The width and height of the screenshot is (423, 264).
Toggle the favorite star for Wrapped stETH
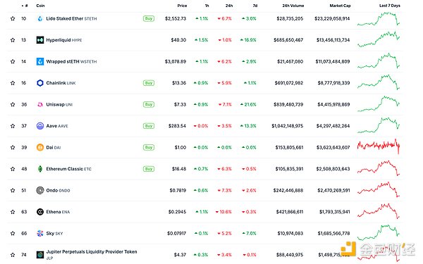(x=13, y=61)
